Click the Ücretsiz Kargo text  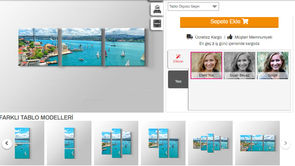tap(208, 37)
